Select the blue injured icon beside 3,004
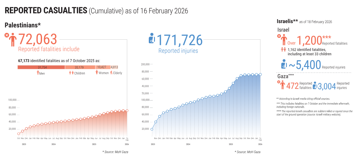Viewport: 362px width, 159px height. pos(315,86)
